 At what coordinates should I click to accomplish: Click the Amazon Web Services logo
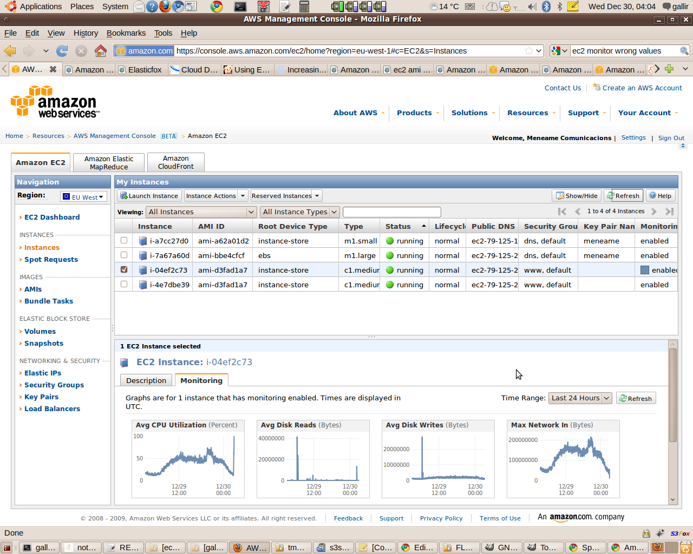(x=54, y=101)
